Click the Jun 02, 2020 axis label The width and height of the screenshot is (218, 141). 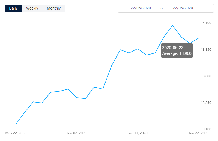(77, 133)
